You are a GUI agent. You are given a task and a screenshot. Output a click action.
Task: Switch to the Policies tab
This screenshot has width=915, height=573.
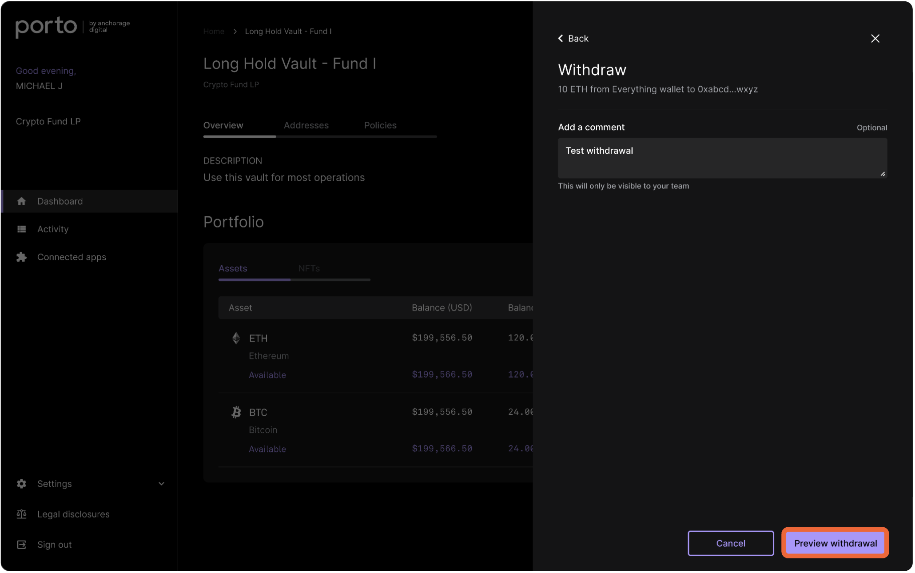tap(381, 125)
